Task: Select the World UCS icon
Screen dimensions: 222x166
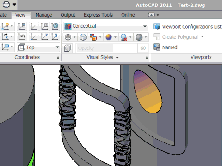Action: click(34, 26)
